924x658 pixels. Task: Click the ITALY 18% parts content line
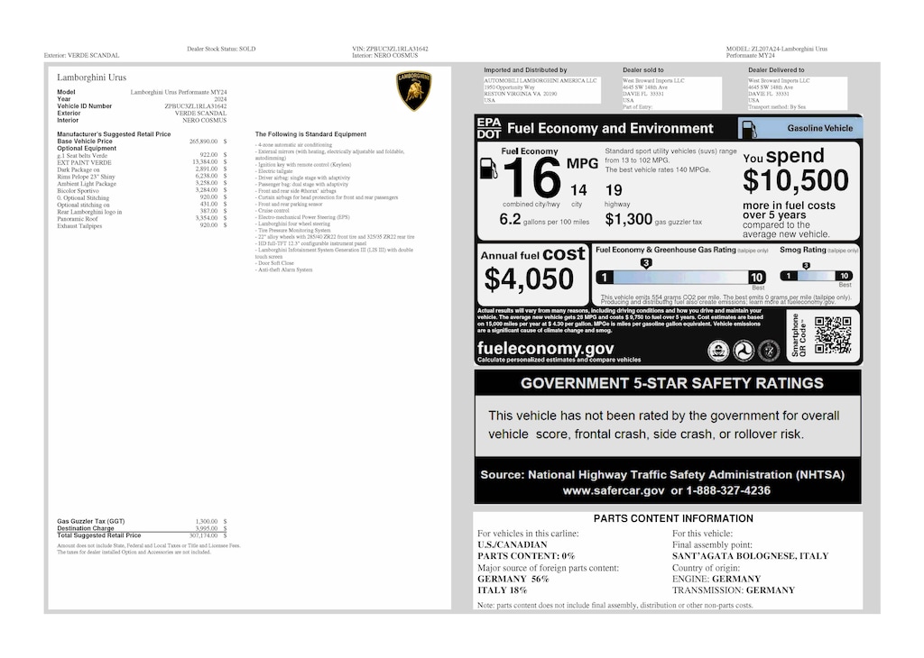click(502, 590)
